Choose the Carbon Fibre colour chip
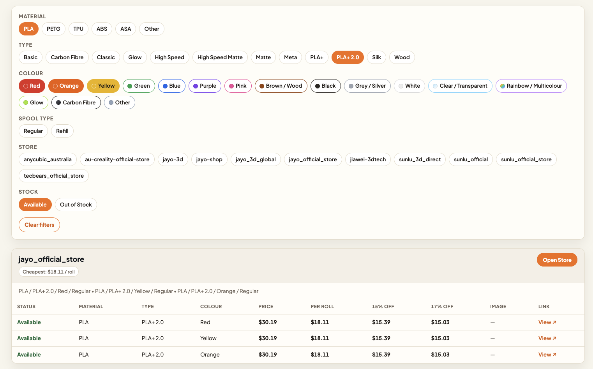The image size is (593, 369). click(76, 102)
